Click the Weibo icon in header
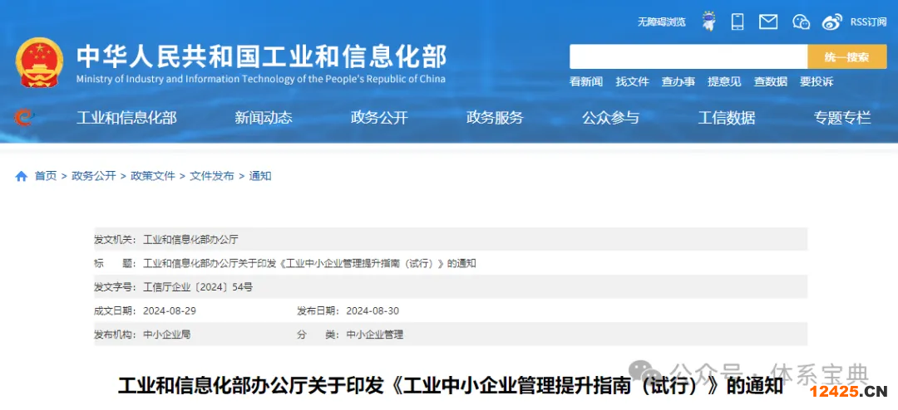The width and height of the screenshot is (898, 410). (x=831, y=22)
